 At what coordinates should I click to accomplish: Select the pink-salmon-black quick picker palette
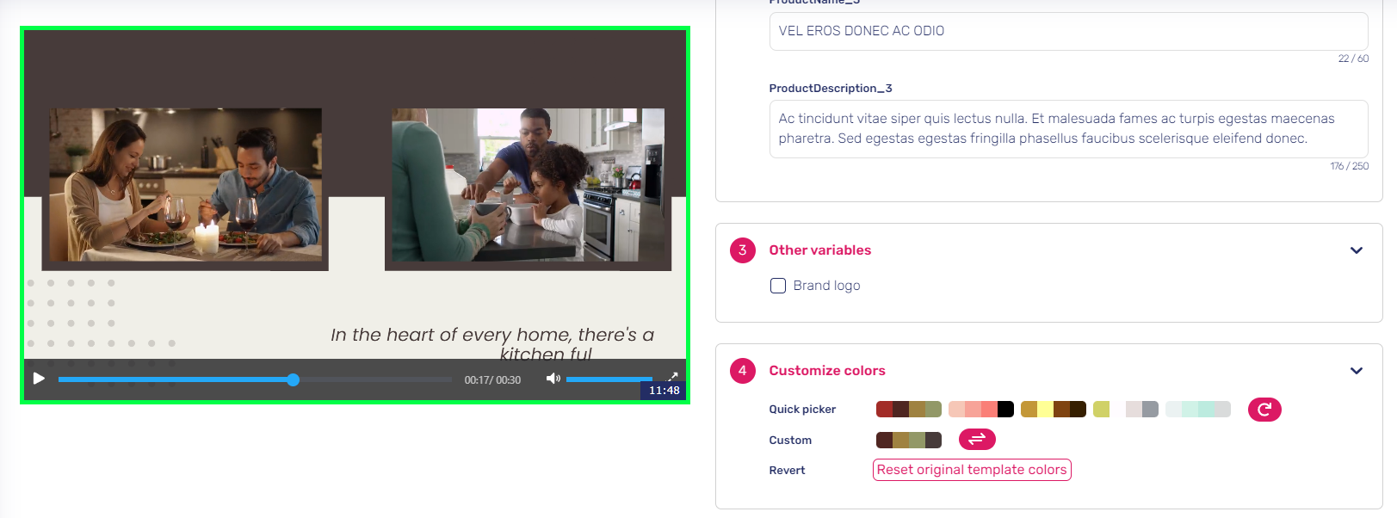click(981, 410)
